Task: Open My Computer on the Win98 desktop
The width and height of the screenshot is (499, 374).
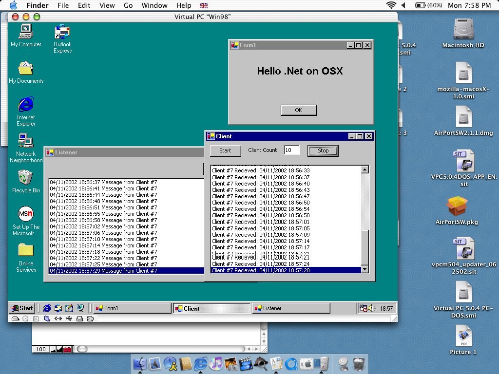Action: tap(26, 35)
